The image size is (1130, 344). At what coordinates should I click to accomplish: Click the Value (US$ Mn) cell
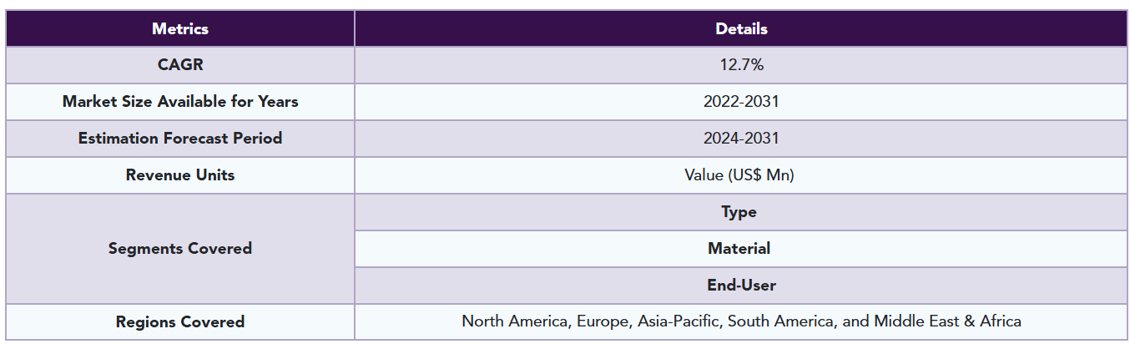click(741, 175)
